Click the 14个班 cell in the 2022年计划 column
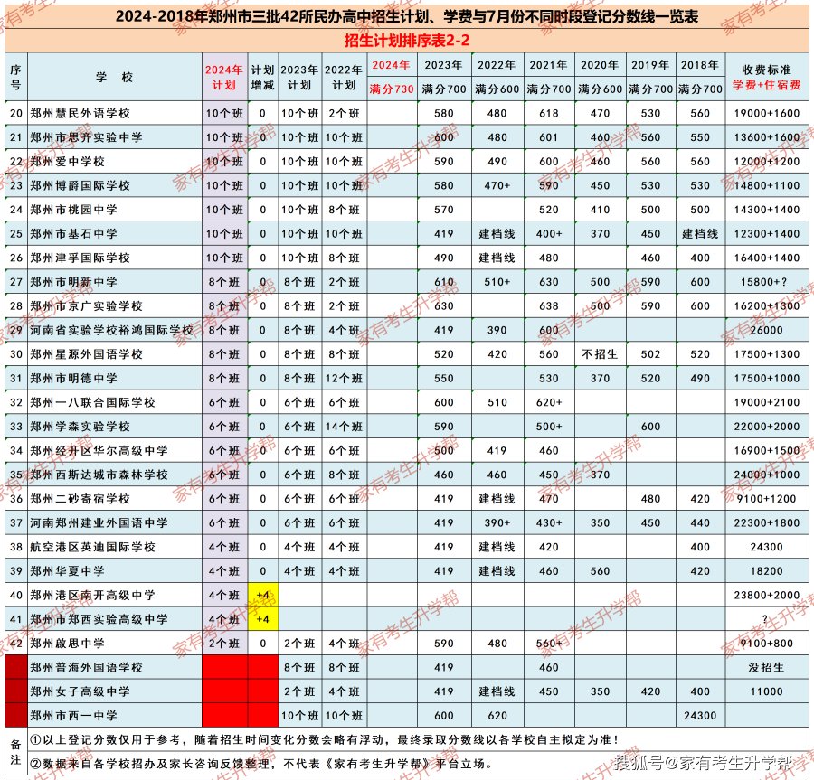 [344, 427]
